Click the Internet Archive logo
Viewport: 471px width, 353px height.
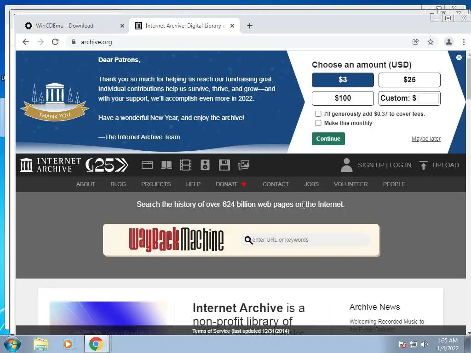(x=51, y=165)
